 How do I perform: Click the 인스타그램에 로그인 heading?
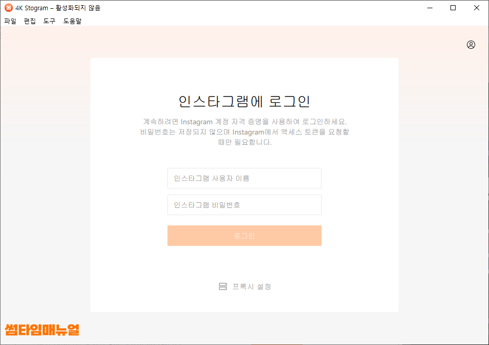coord(244,101)
